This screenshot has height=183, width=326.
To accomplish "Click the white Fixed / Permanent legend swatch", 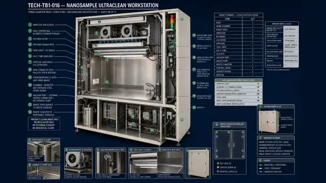I will tap(260, 168).
